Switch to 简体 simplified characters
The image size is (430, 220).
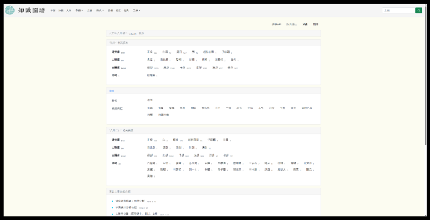pyautogui.click(x=316, y=24)
